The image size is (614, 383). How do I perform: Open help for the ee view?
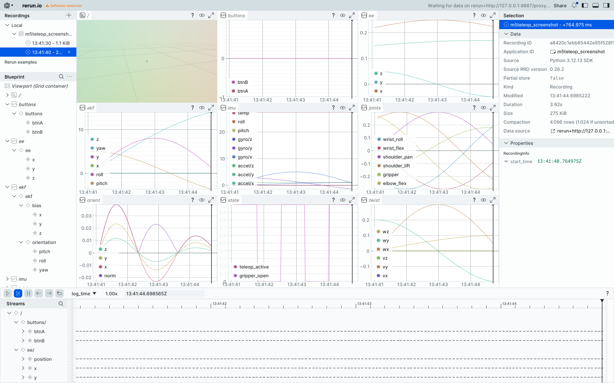(x=474, y=15)
